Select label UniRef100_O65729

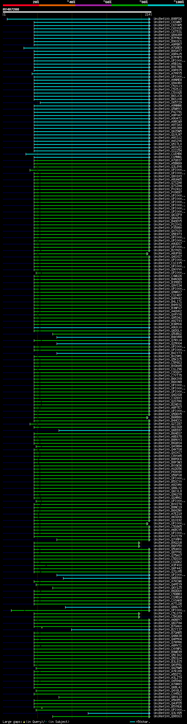(x=168, y=103)
